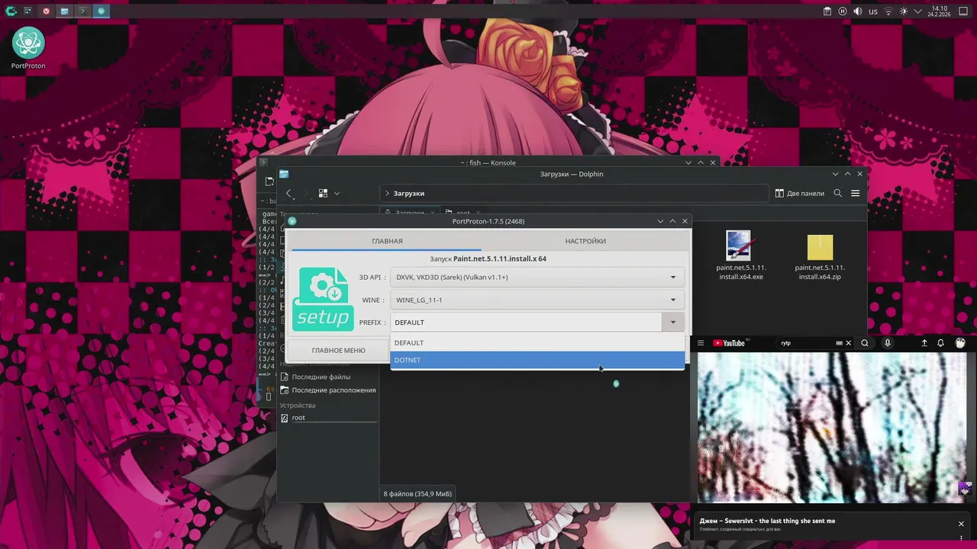Open search in Dolphin toolbar
The height and width of the screenshot is (549, 977).
pyautogui.click(x=837, y=194)
